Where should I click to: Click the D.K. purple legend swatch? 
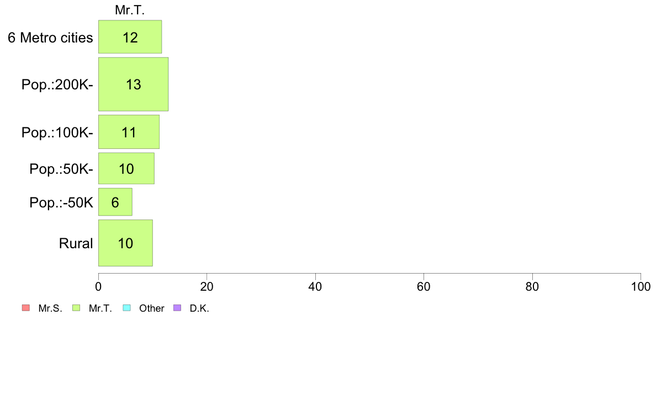[177, 308]
